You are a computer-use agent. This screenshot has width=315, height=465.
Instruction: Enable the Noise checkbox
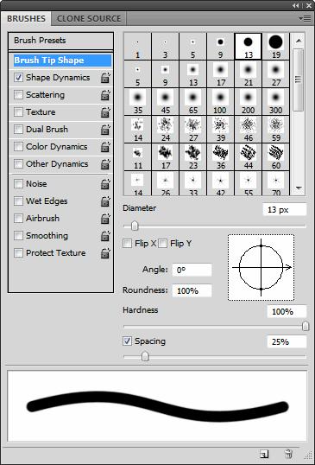tap(18, 184)
